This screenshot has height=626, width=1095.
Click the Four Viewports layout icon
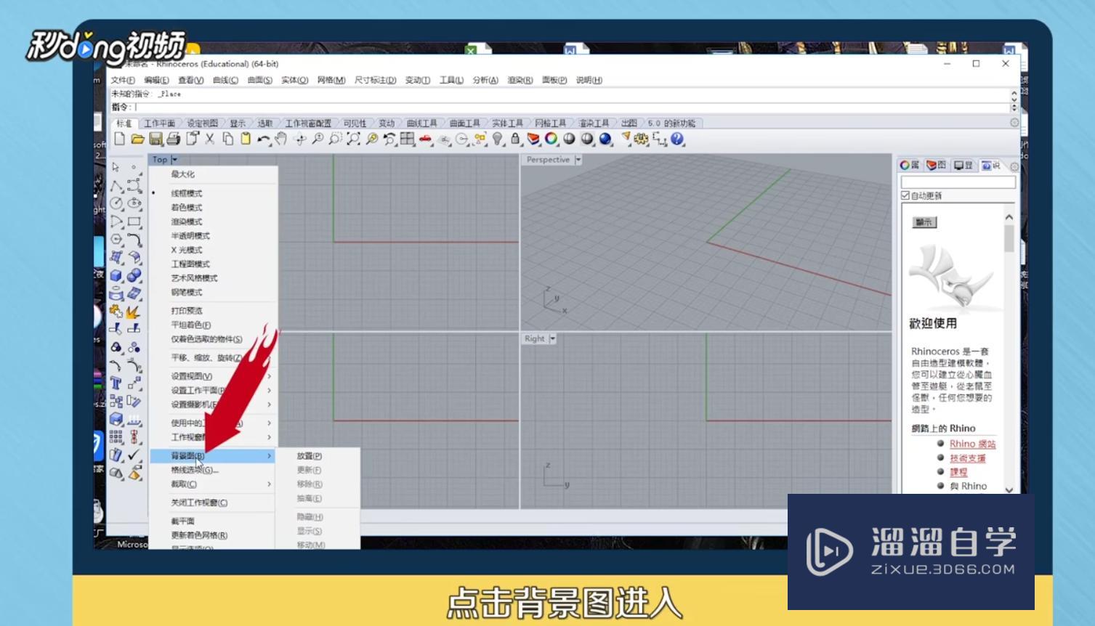407,139
